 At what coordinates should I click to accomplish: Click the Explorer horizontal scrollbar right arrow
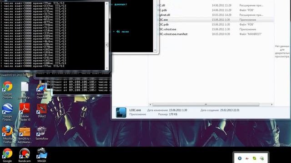click(272, 105)
